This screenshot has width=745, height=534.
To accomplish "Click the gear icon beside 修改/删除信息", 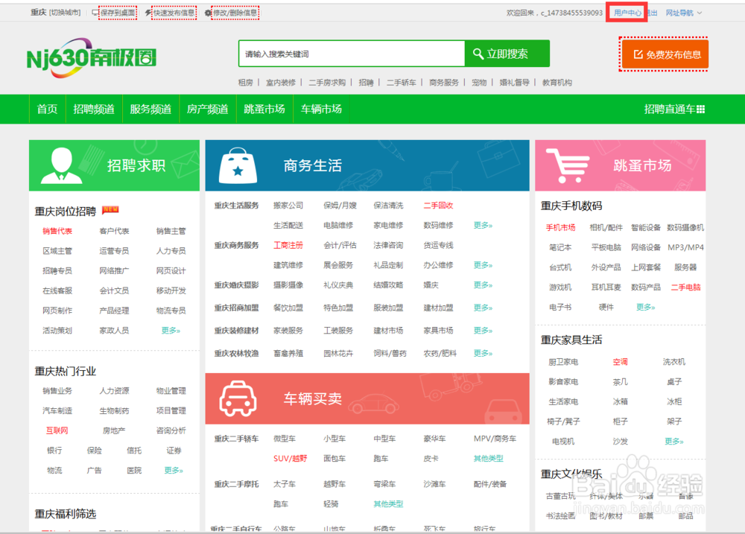I will click(x=209, y=12).
